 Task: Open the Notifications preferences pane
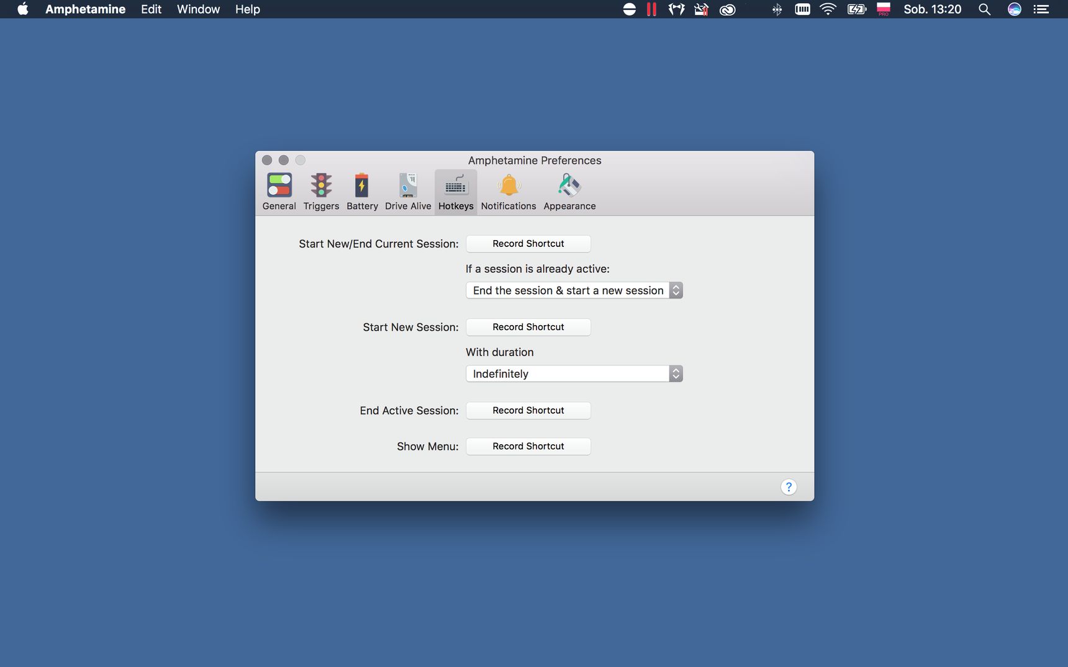click(508, 192)
